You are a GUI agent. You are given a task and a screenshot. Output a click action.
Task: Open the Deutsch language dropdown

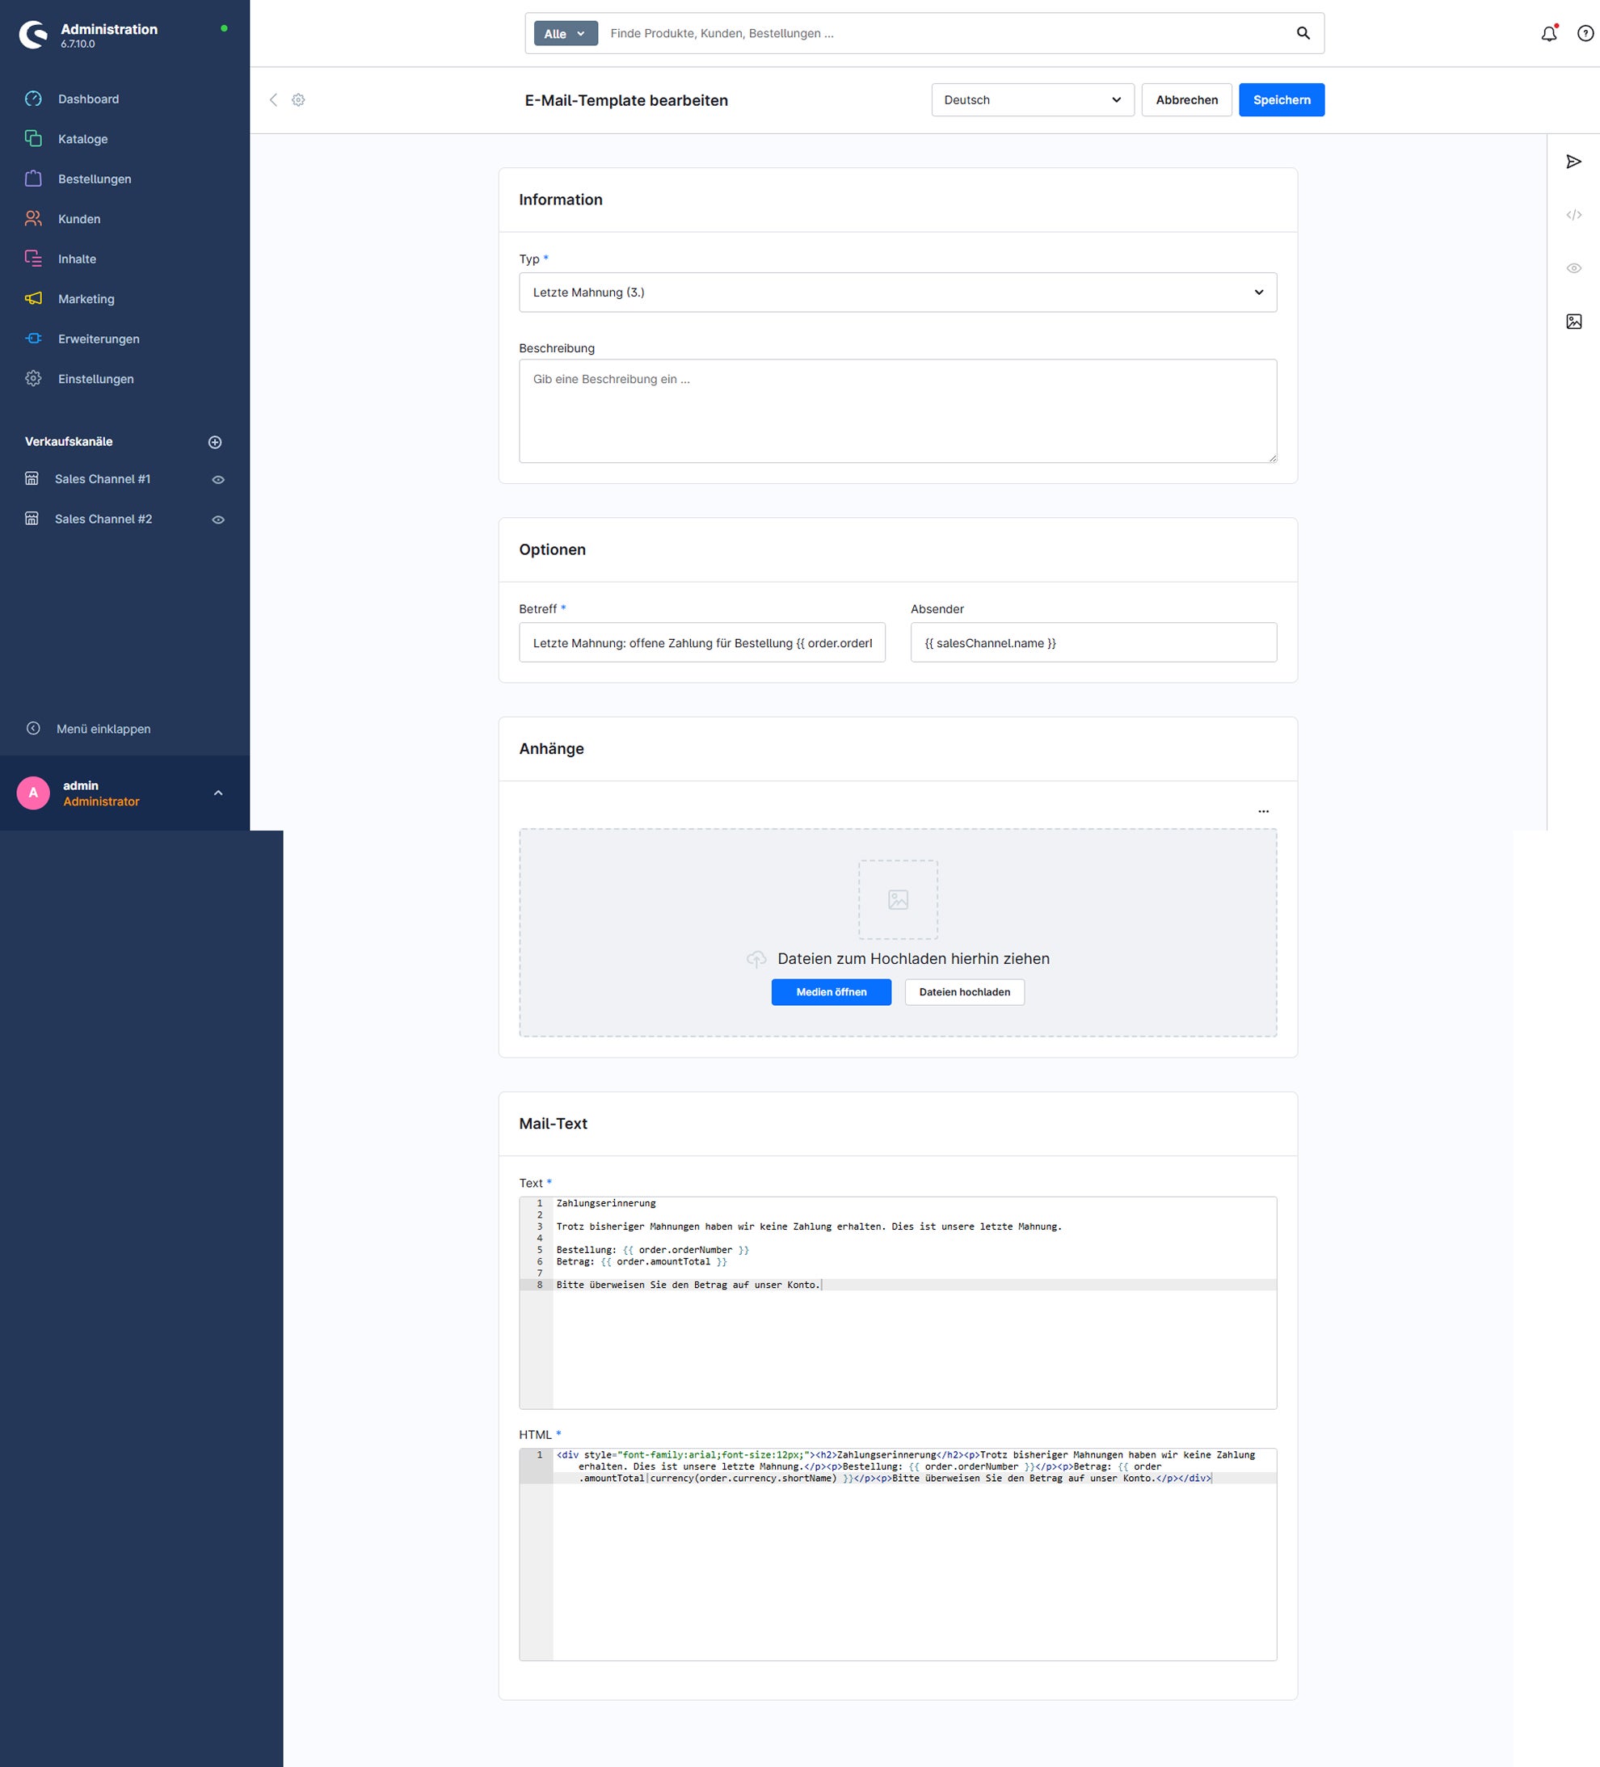pyautogui.click(x=1033, y=100)
